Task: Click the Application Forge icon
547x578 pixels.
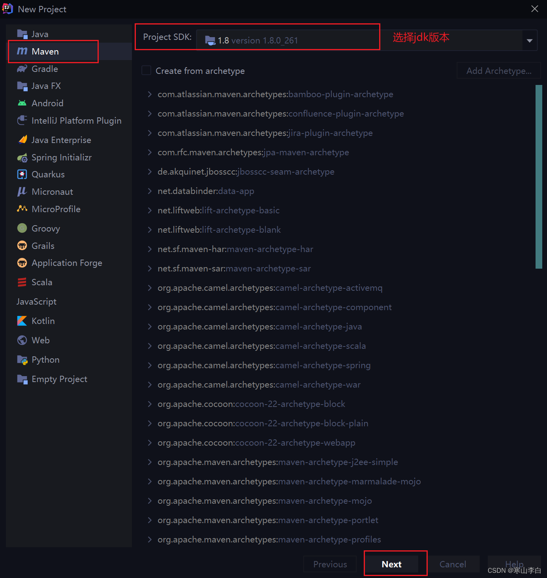Action: 22,263
